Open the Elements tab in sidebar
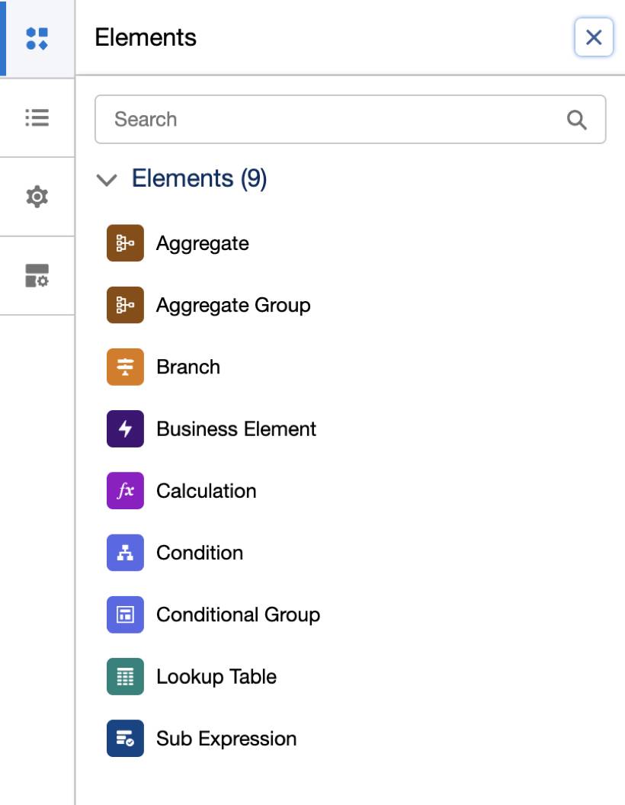Viewport: 625px width, 805px height. point(37,38)
